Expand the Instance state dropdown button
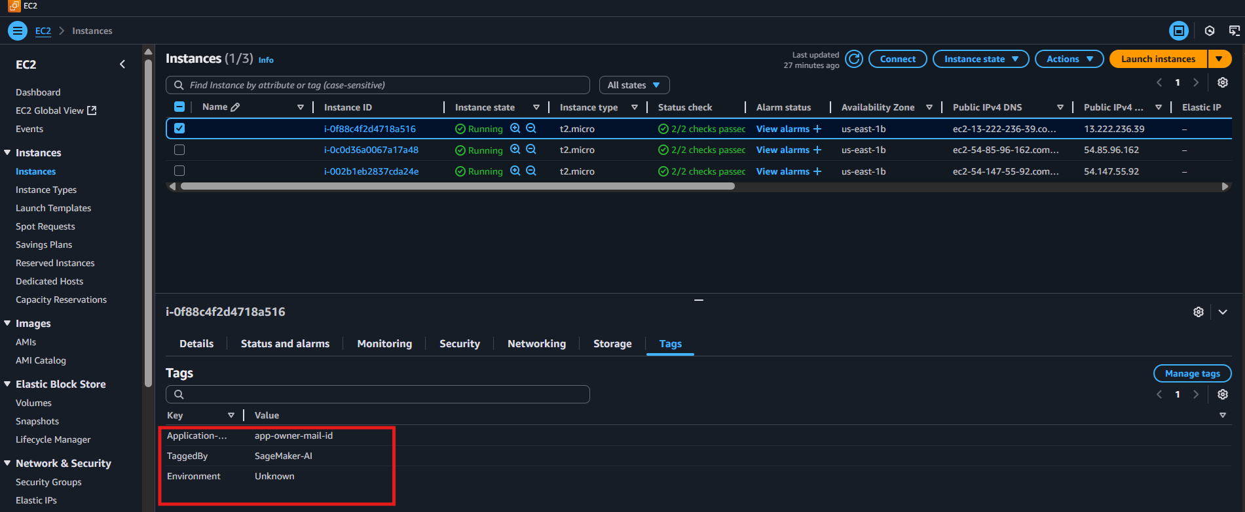Viewport: 1245px width, 512px height. coord(980,59)
